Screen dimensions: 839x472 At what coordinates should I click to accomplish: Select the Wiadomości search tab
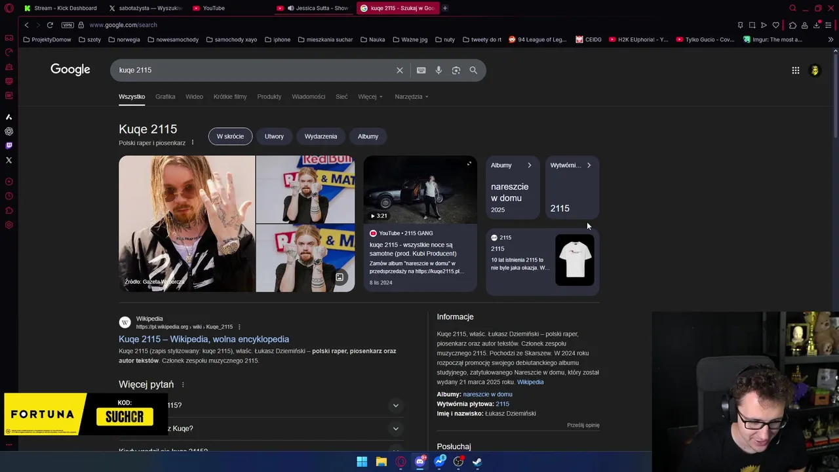tap(309, 96)
